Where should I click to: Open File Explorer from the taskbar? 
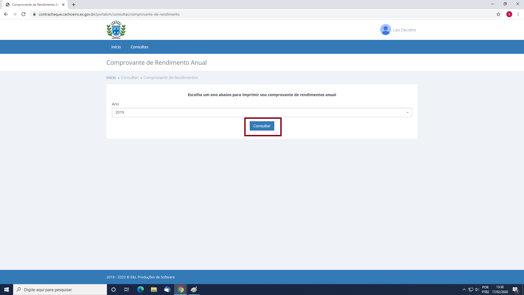point(154,290)
